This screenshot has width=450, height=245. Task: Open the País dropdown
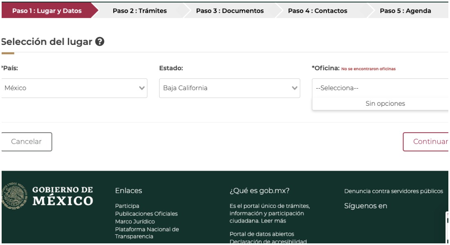[x=74, y=88]
